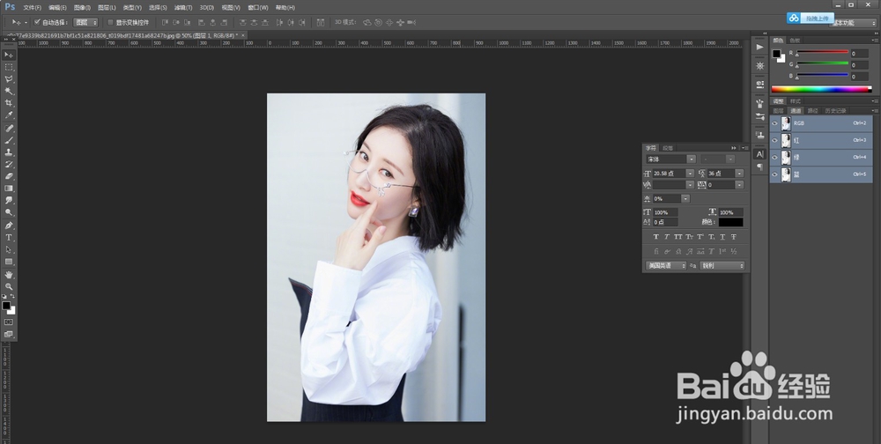Pick a color from the spectrum ramp
Image resolution: width=881 pixels, height=444 pixels.
[x=820, y=89]
